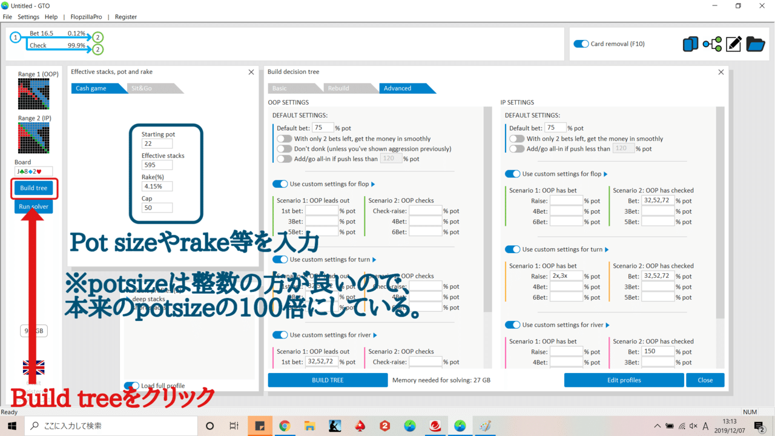Toggle Load full profile switch
The width and height of the screenshot is (775, 436).
[x=131, y=386]
